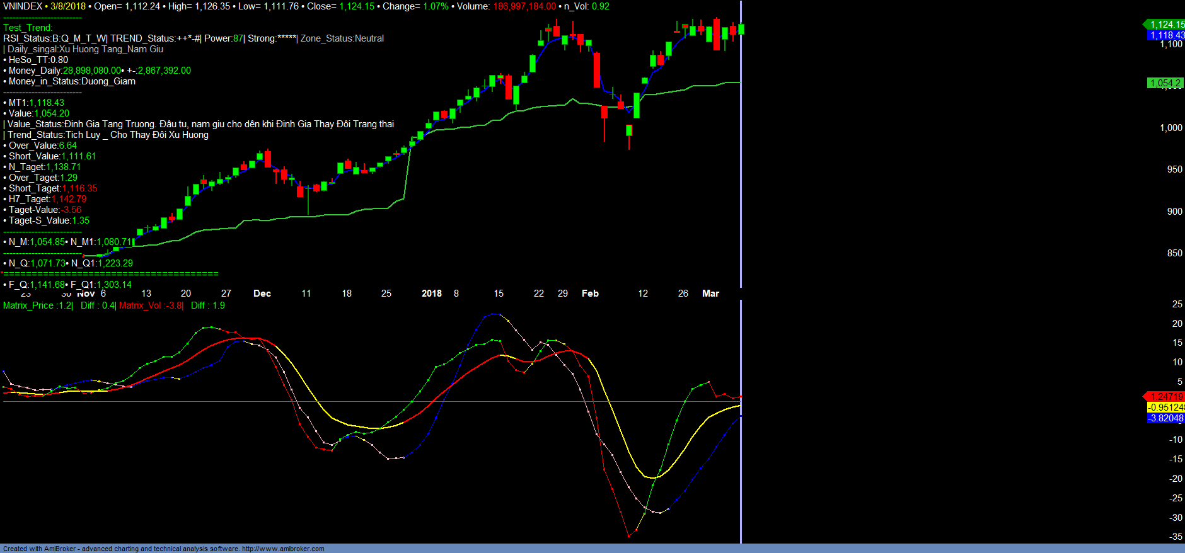Select the Dec label on date axis
1185x553 pixels.
(262, 294)
